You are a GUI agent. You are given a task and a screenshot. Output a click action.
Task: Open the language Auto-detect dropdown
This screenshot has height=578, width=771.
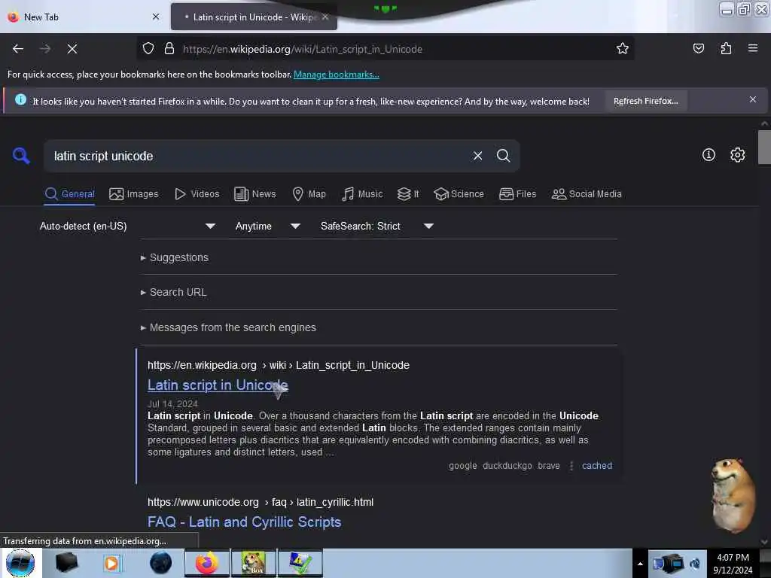point(128,226)
